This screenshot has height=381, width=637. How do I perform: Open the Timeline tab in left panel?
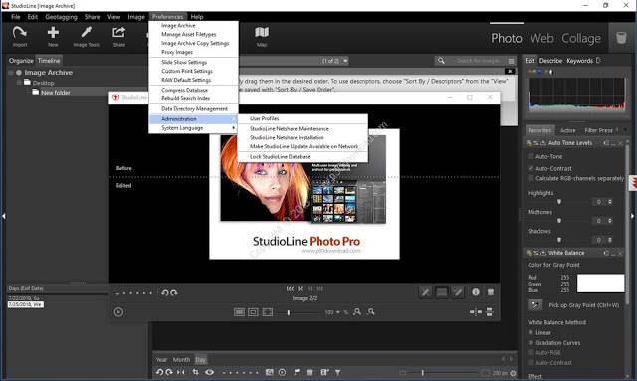(49, 60)
